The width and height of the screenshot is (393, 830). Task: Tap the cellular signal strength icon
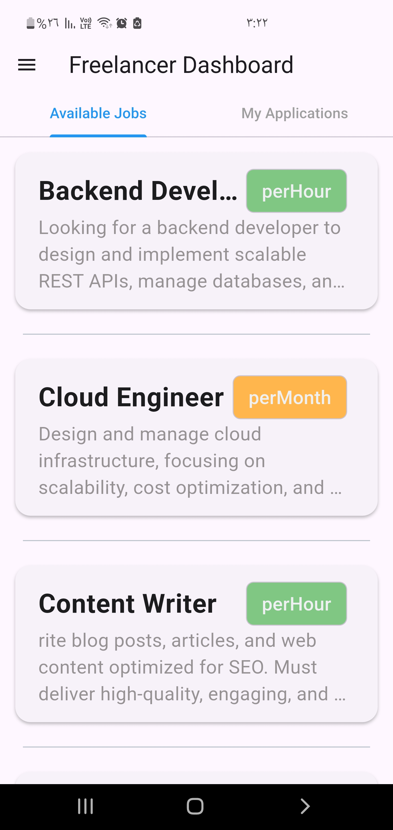70,23
